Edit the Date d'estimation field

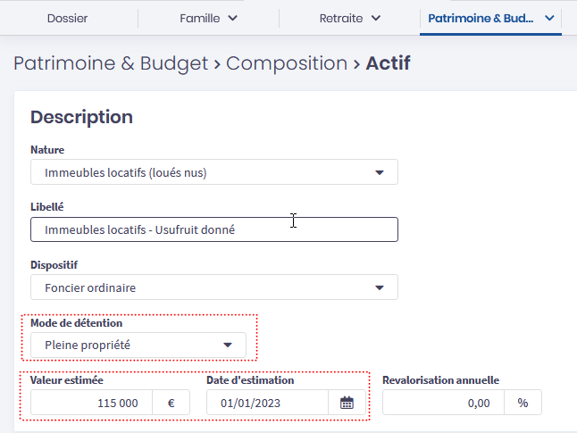pyautogui.click(x=267, y=403)
